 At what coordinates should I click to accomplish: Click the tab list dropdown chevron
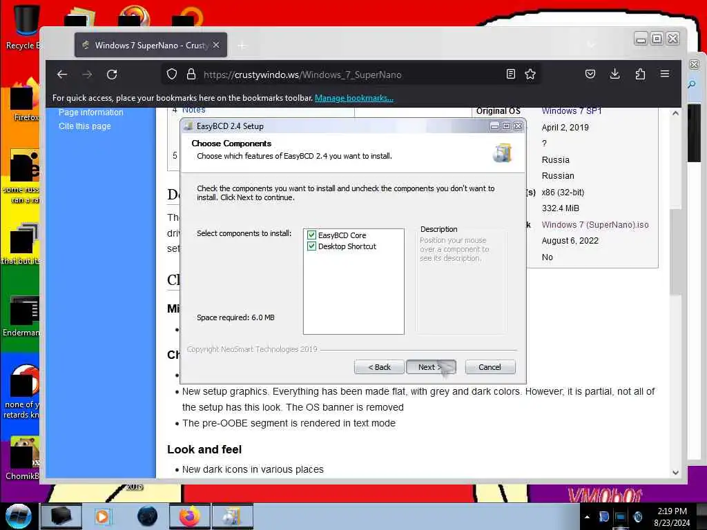[591, 45]
